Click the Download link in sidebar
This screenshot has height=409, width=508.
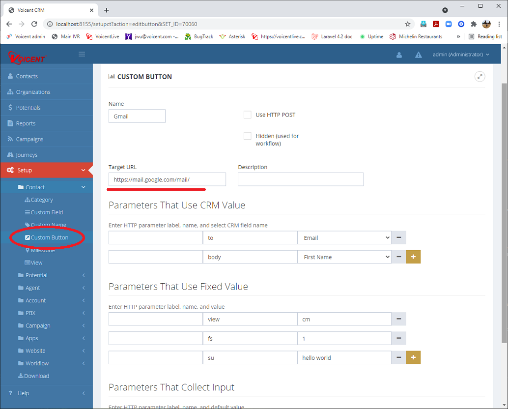(36, 376)
